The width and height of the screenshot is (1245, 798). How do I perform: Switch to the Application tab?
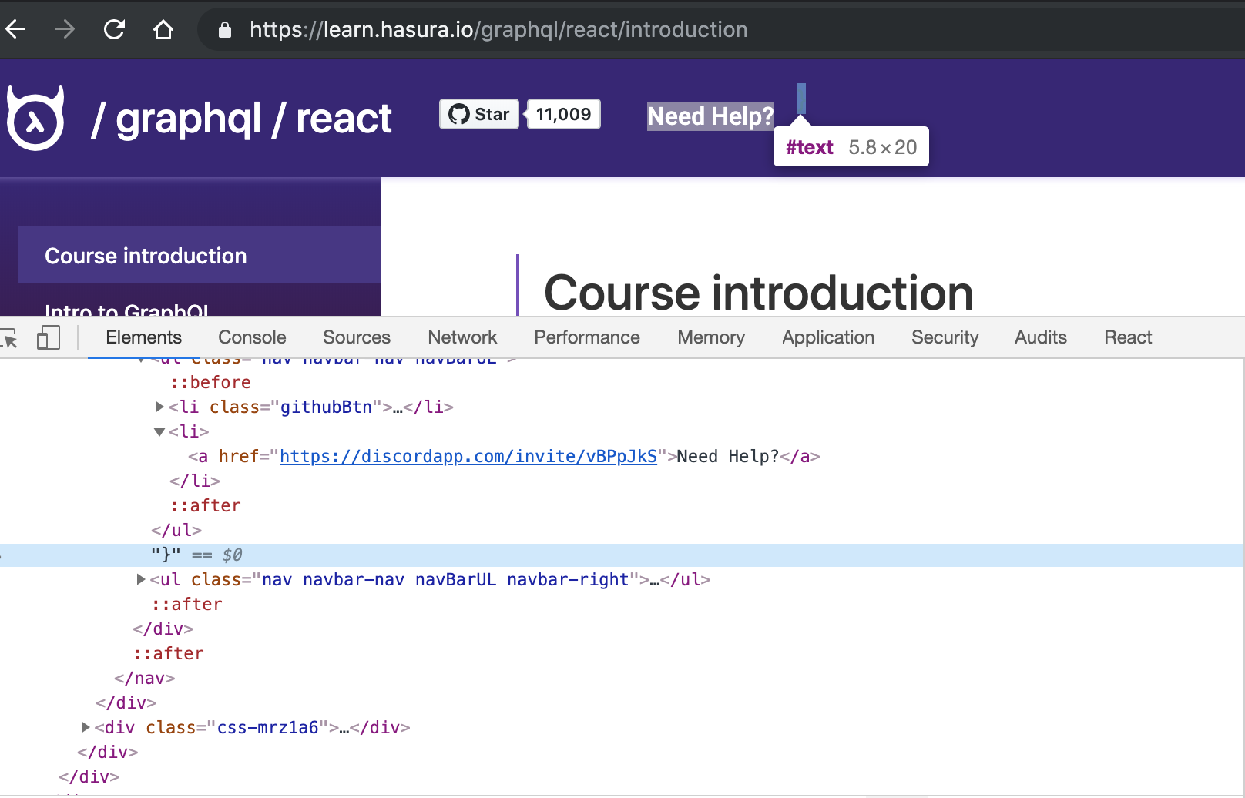828,337
